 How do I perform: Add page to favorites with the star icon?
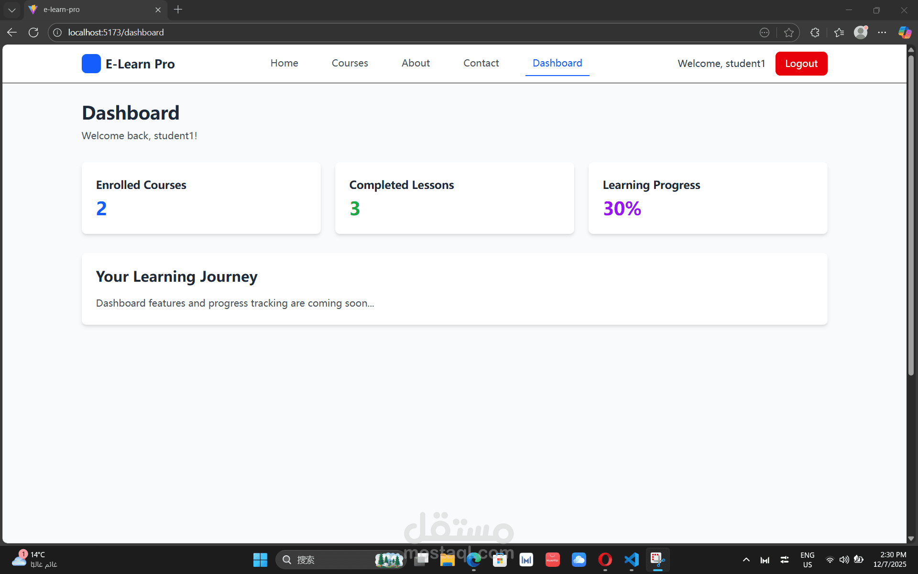789,33
